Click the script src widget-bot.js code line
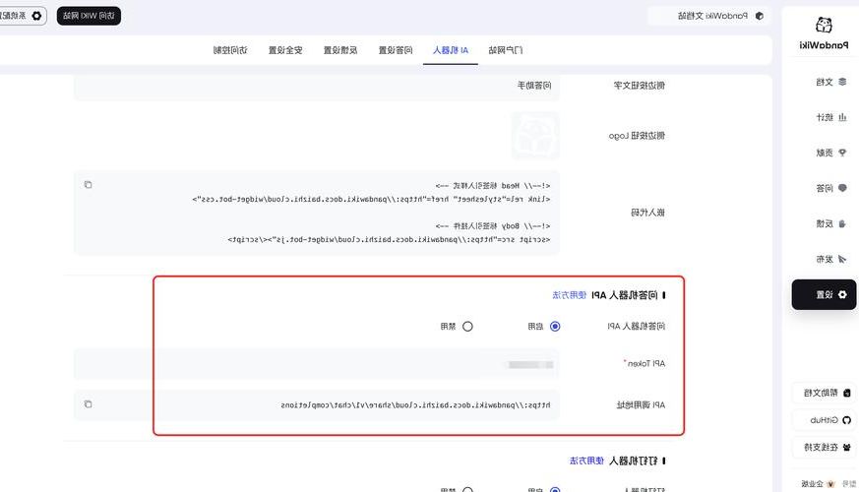Viewport: 859px width, 492px height. [389, 239]
